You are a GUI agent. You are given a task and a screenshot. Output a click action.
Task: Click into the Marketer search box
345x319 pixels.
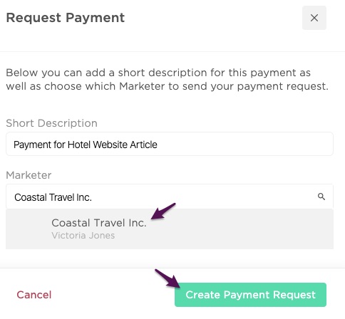pos(170,197)
